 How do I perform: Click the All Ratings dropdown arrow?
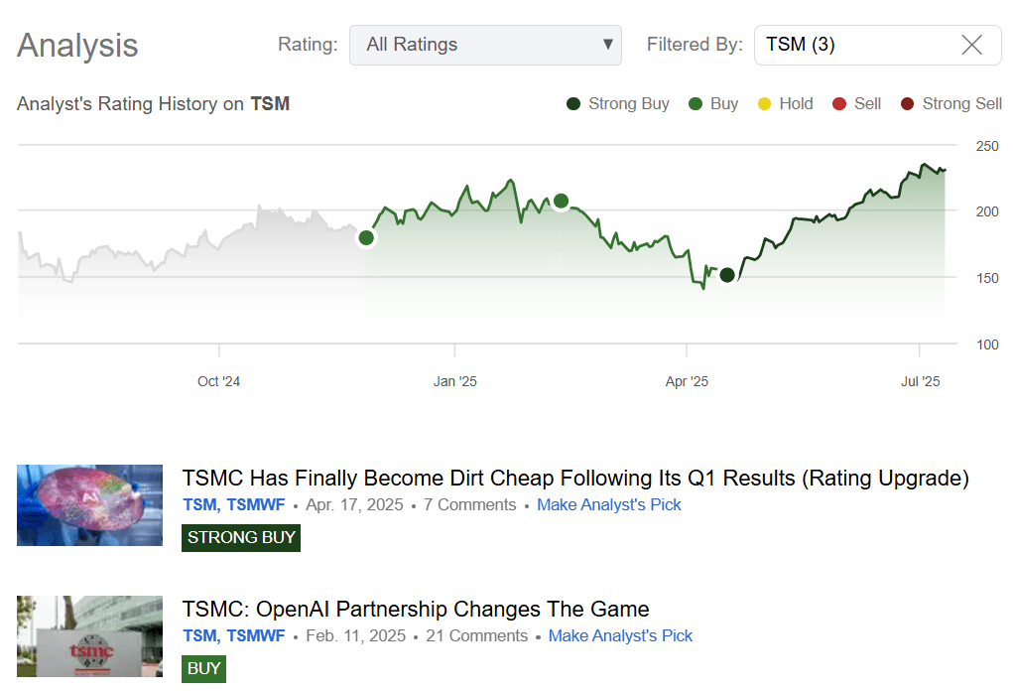tap(607, 45)
